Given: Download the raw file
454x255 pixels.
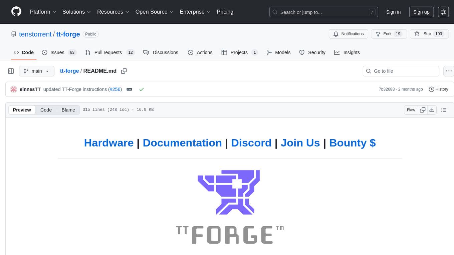Looking at the screenshot, I should (432, 110).
